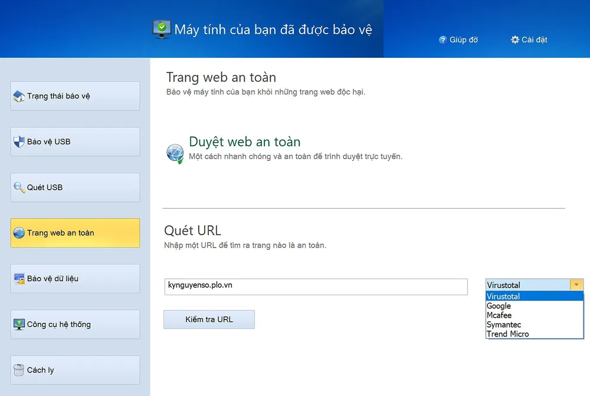This screenshot has height=396, width=590.
Task: Switch to the Quét USB section
Action: click(75, 187)
